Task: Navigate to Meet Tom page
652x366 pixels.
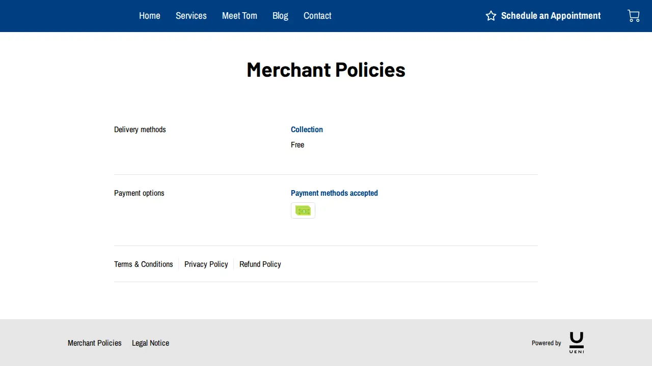Action: [239, 16]
